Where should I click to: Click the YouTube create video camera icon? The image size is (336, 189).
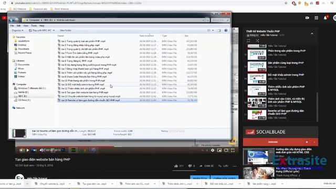click(307, 18)
